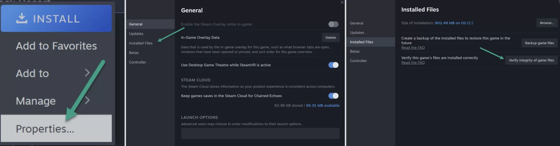Turn off Steam Cloud saves for Chained Echoes
The width and height of the screenshot is (560, 146).
click(333, 96)
